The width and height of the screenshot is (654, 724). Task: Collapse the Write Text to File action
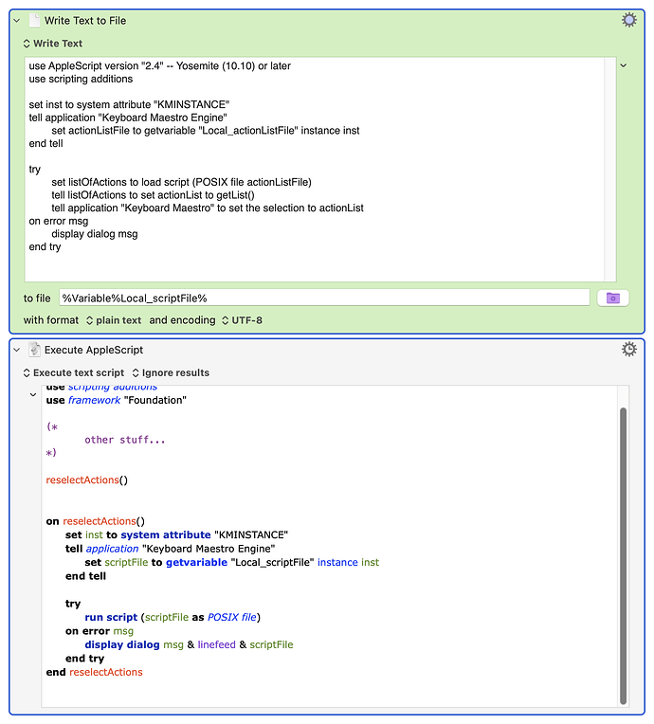(x=17, y=21)
